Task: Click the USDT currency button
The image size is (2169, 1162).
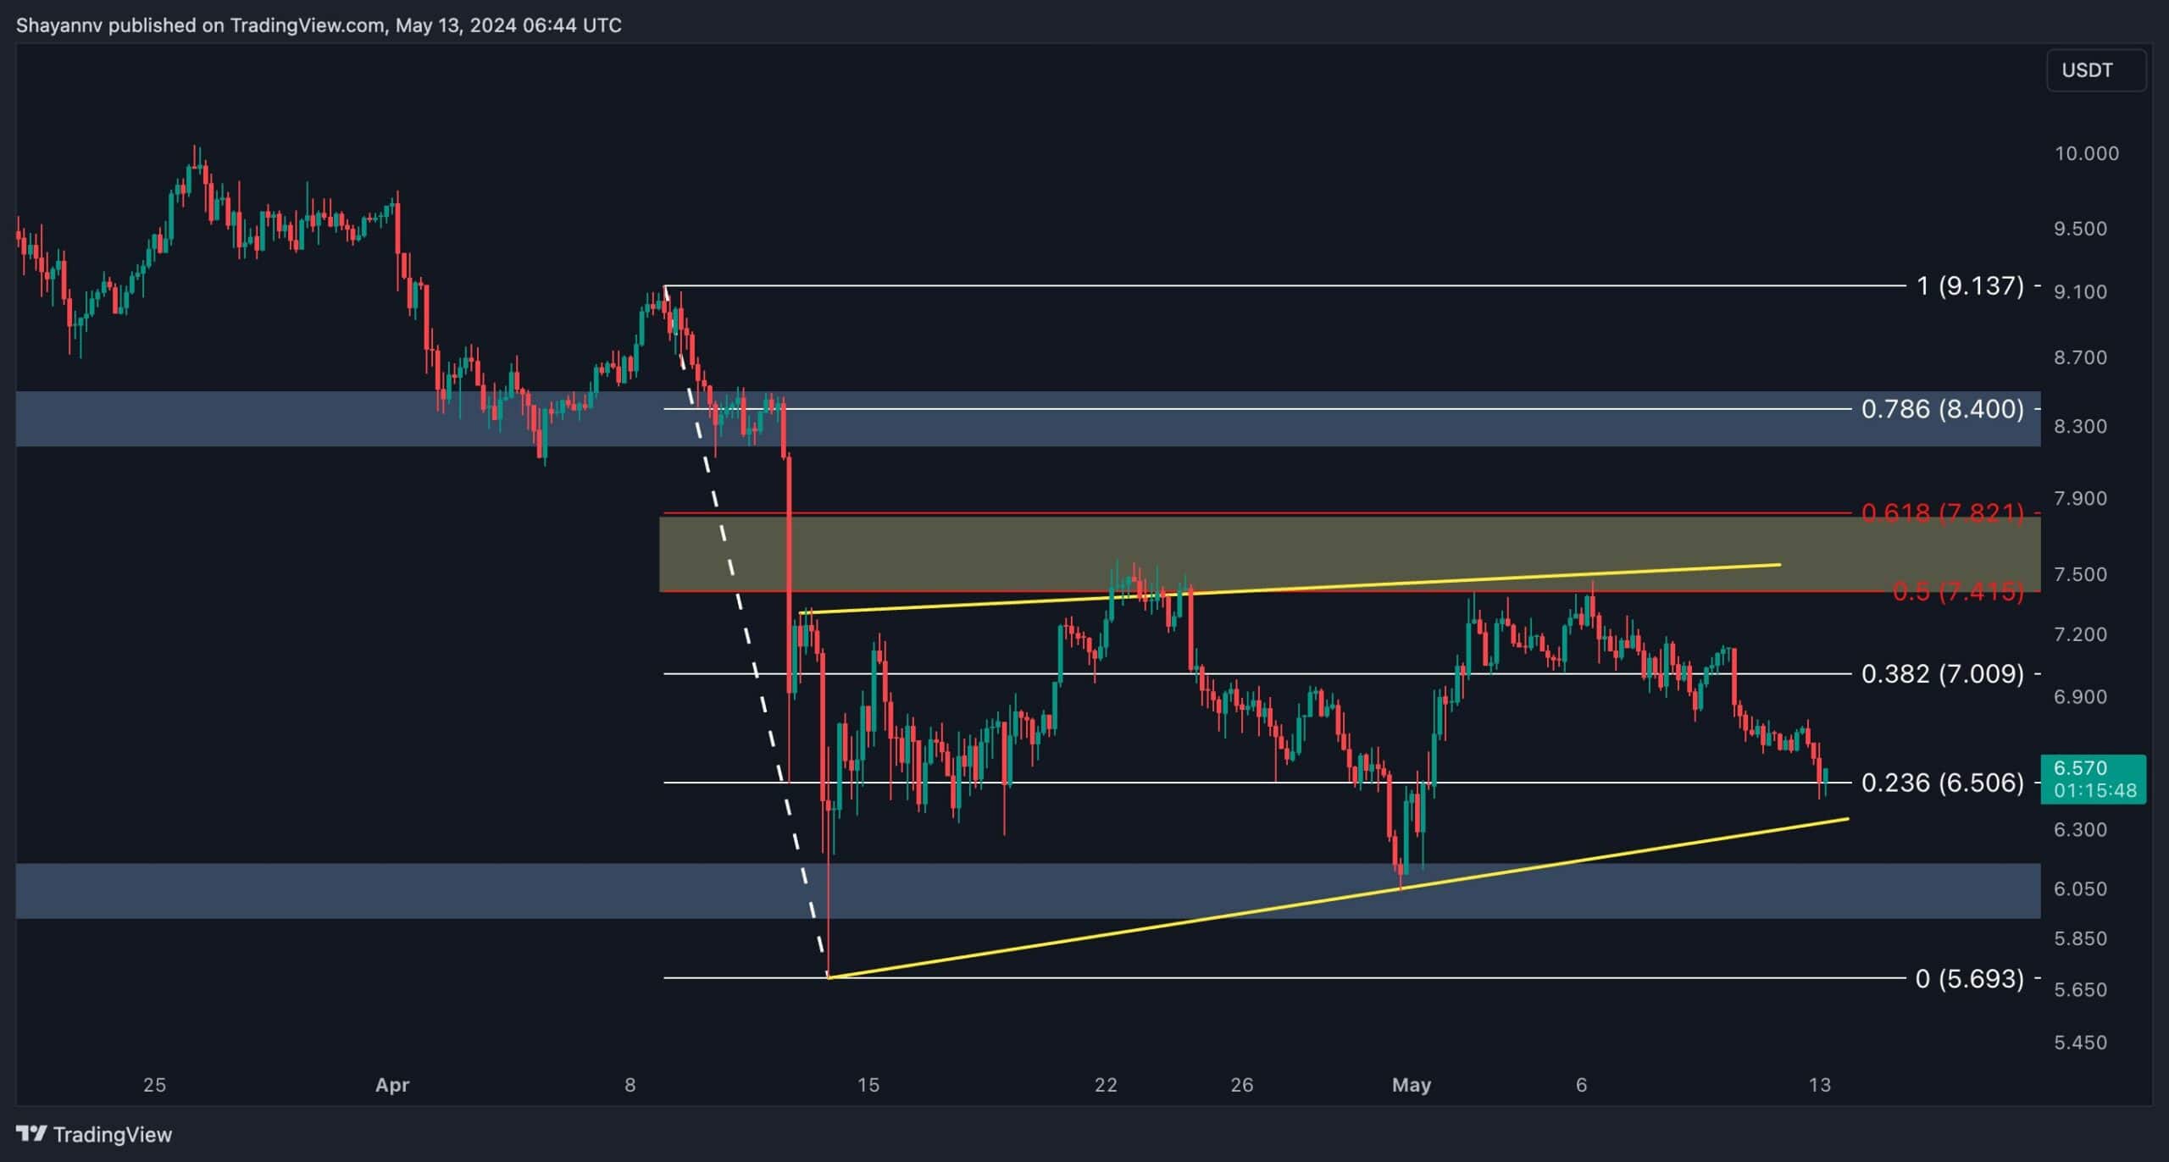Action: pos(2095,70)
